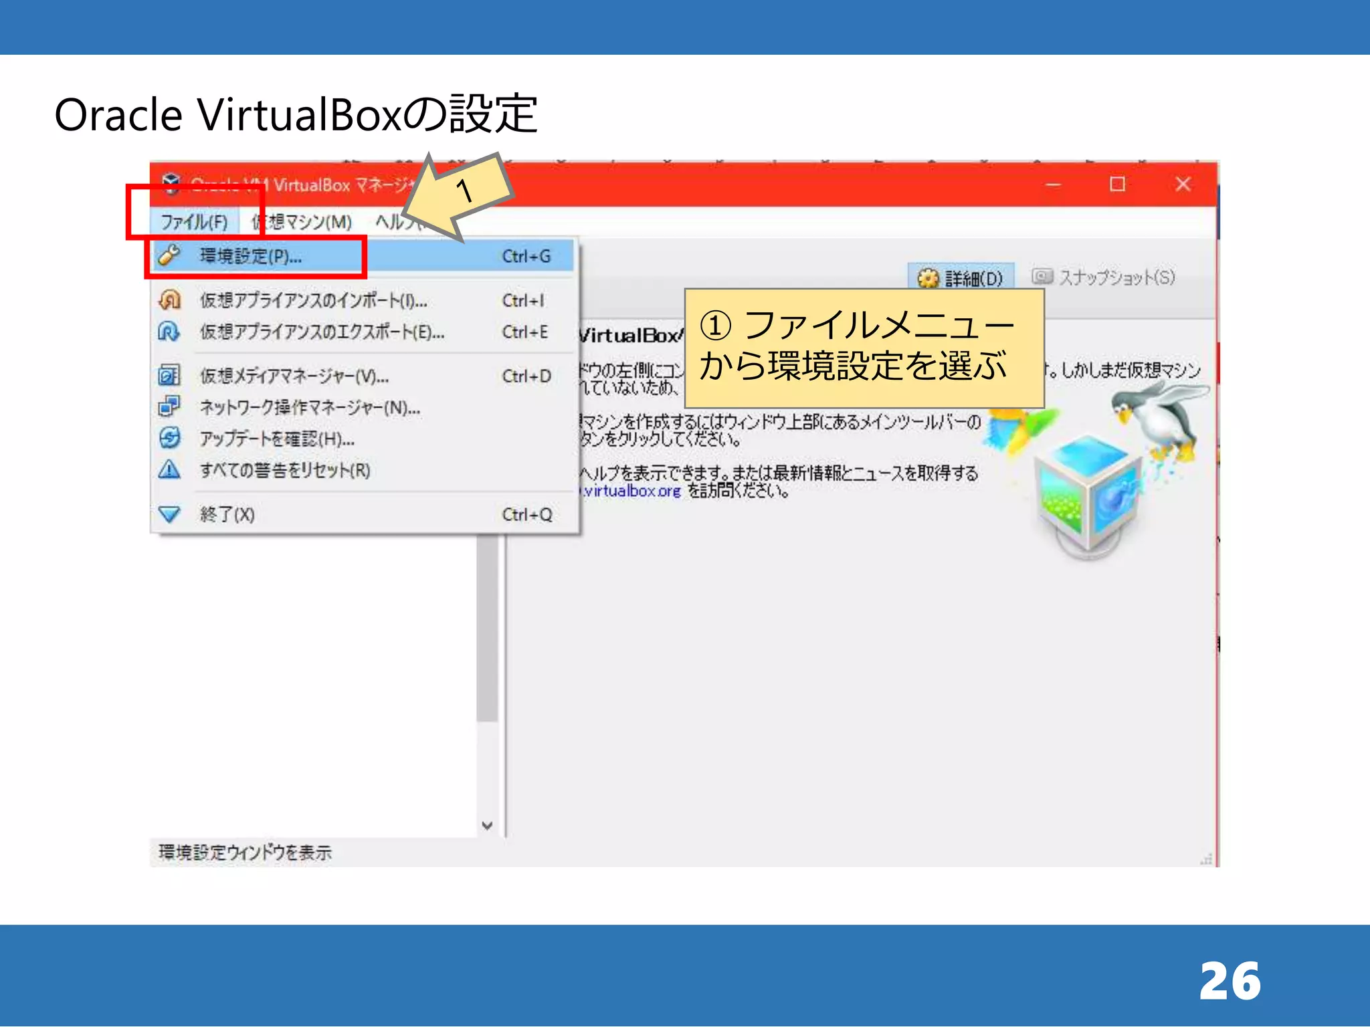Click the scrollbar down arrow
The height and width of the screenshot is (1027, 1370).
(488, 826)
